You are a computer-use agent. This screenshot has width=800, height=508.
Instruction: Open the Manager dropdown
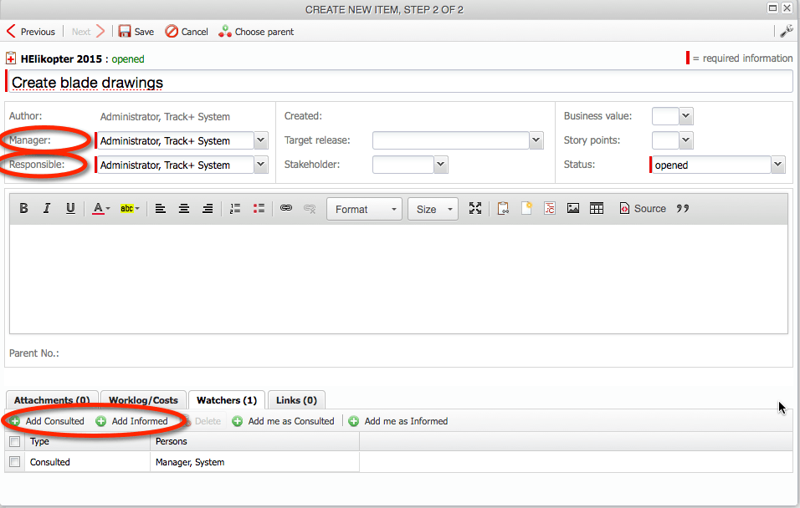pos(259,140)
